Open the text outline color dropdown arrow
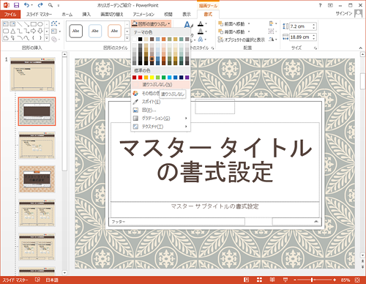Viewport: 366px width, 284px height. coord(206,31)
